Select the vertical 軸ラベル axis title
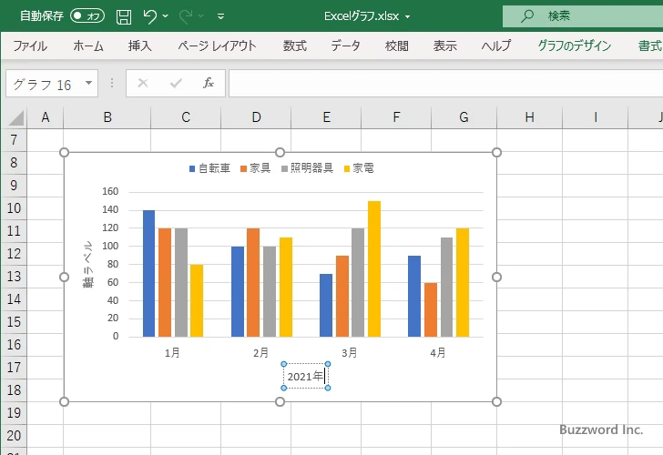 [88, 265]
